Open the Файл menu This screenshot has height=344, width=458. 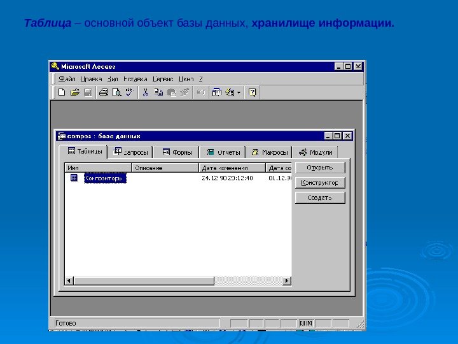(x=67, y=79)
